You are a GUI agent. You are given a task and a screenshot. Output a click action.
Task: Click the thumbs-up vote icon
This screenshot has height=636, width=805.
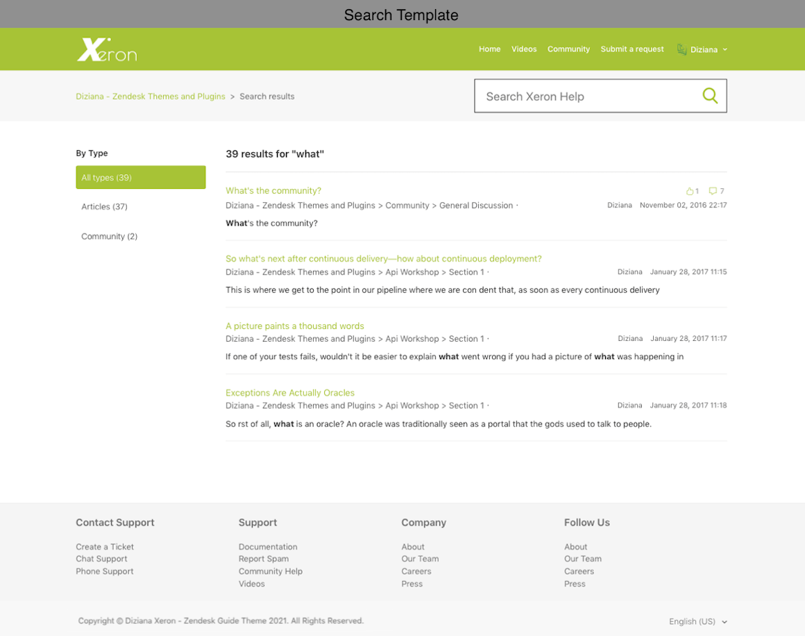tap(690, 191)
